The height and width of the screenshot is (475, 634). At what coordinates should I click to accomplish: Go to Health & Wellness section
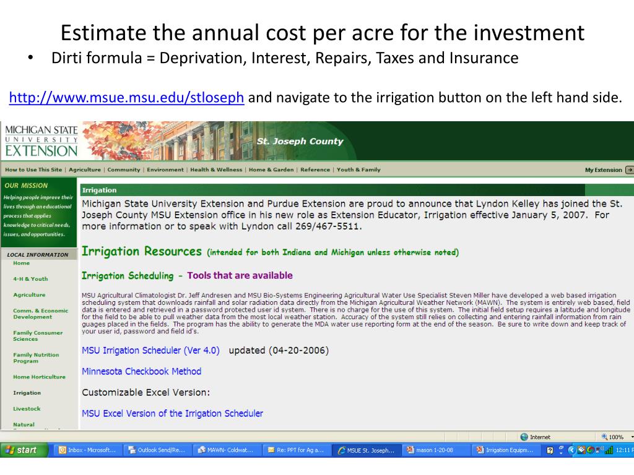pos(216,169)
